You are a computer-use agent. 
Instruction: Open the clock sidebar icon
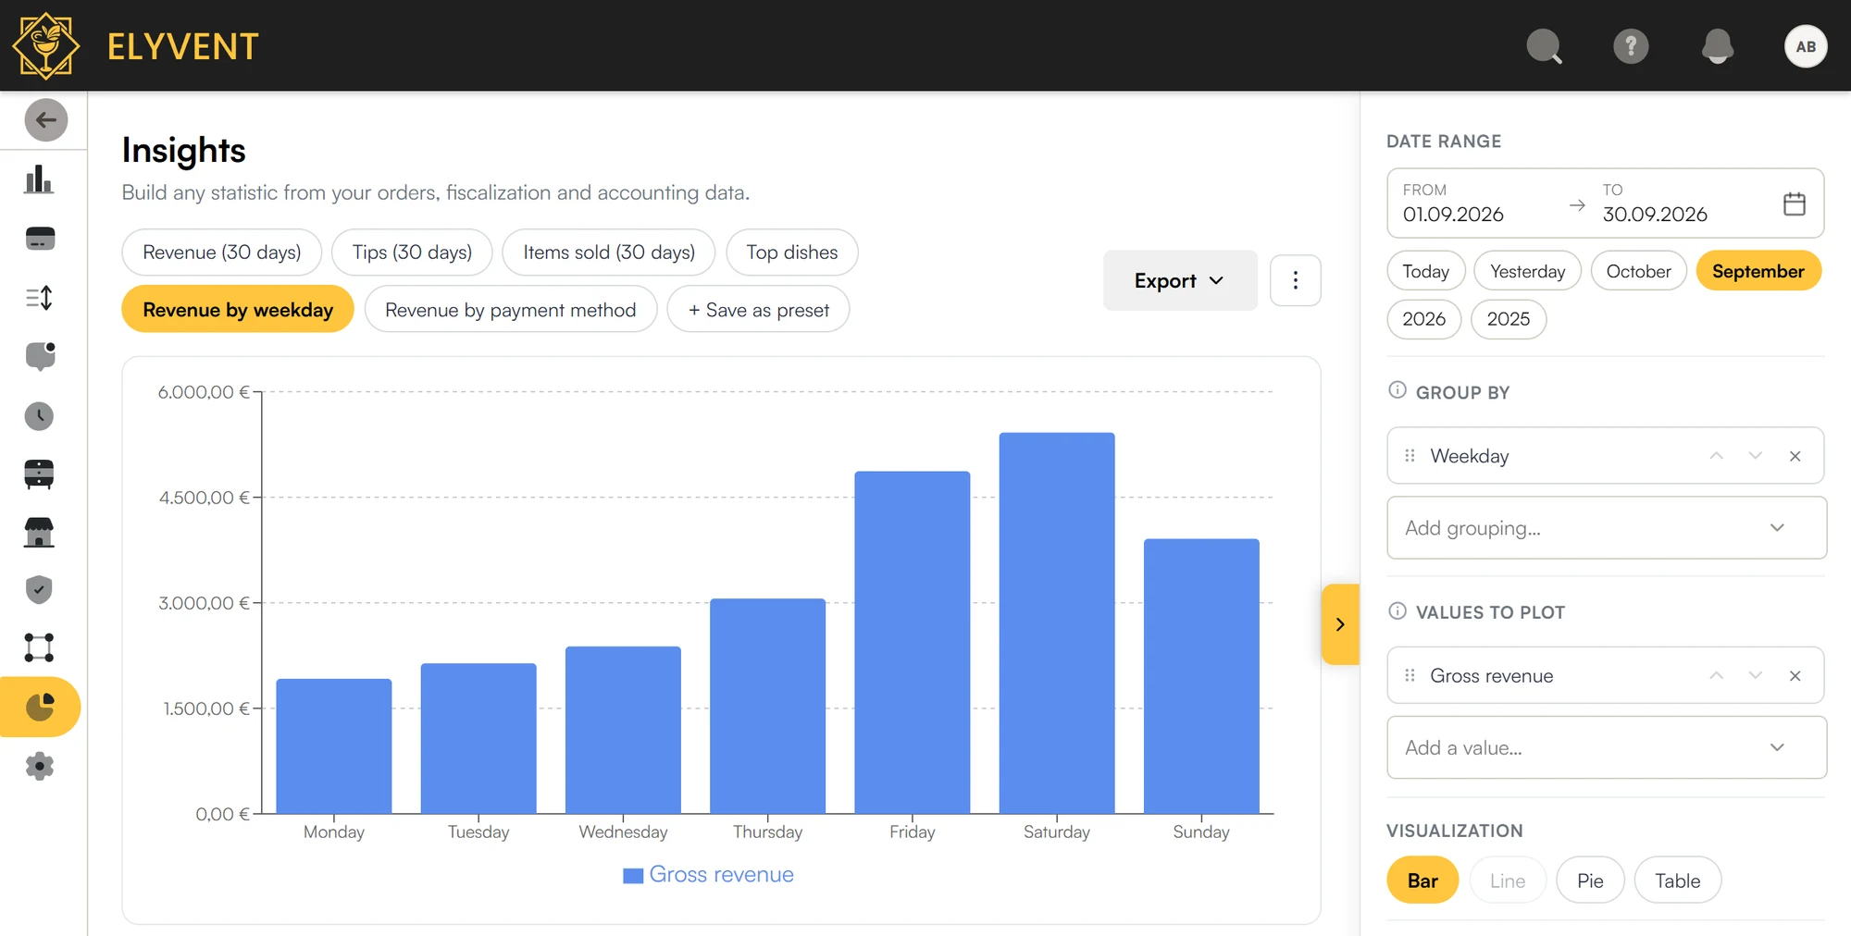39,416
